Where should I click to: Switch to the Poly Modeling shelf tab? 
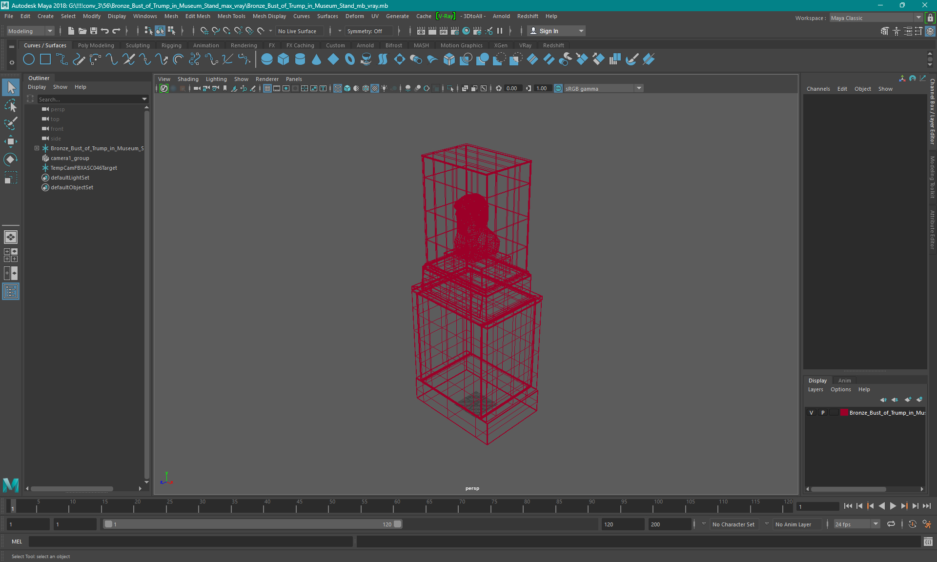pos(96,45)
